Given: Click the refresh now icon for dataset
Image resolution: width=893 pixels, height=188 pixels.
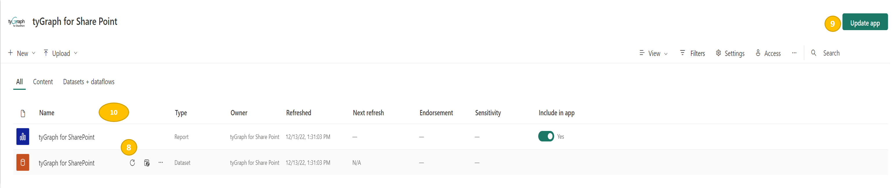Looking at the screenshot, I should click(132, 163).
